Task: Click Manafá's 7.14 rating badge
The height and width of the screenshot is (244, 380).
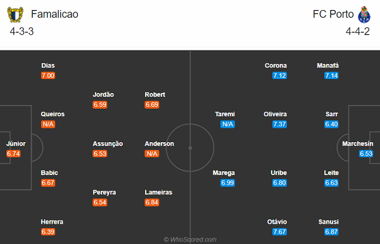Action: point(331,75)
